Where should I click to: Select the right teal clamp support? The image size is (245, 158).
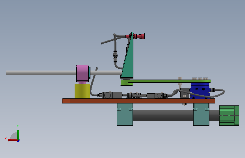201,115
